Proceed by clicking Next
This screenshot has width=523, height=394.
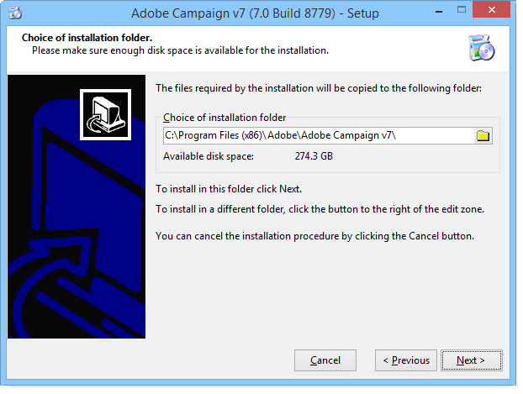click(471, 360)
